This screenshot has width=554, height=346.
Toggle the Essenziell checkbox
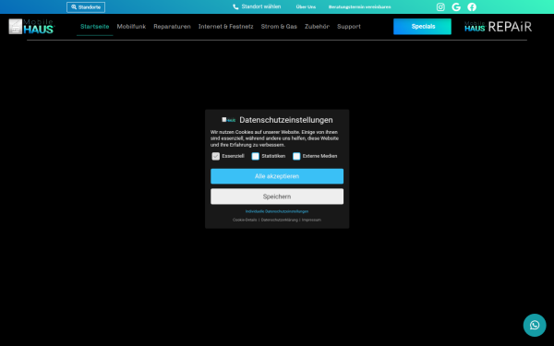click(x=215, y=156)
